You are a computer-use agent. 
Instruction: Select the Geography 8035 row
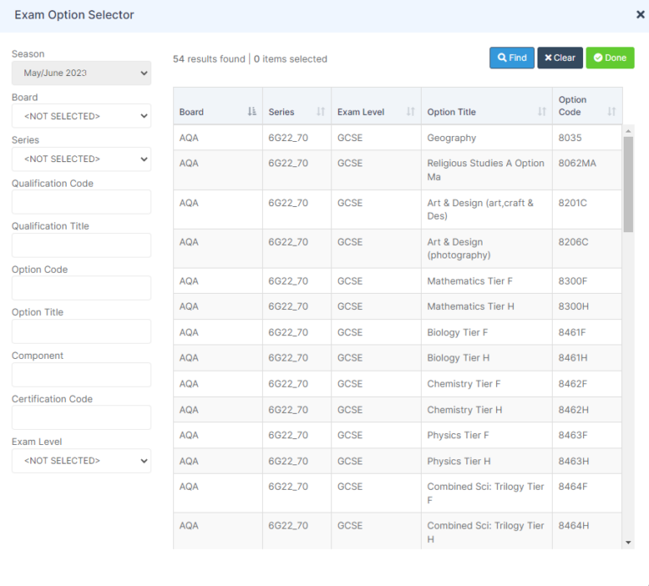pos(397,138)
